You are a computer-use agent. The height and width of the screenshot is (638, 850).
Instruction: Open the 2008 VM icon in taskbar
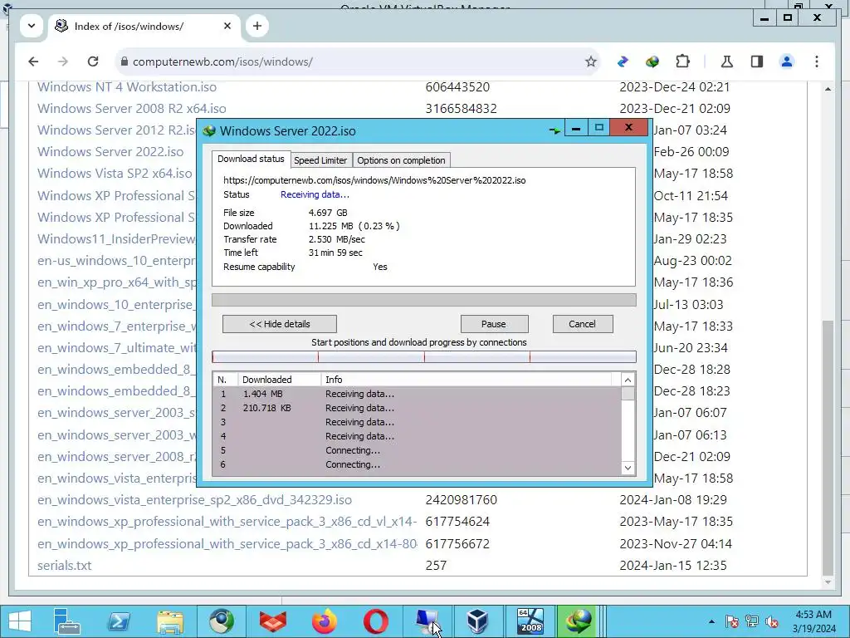[x=530, y=621]
